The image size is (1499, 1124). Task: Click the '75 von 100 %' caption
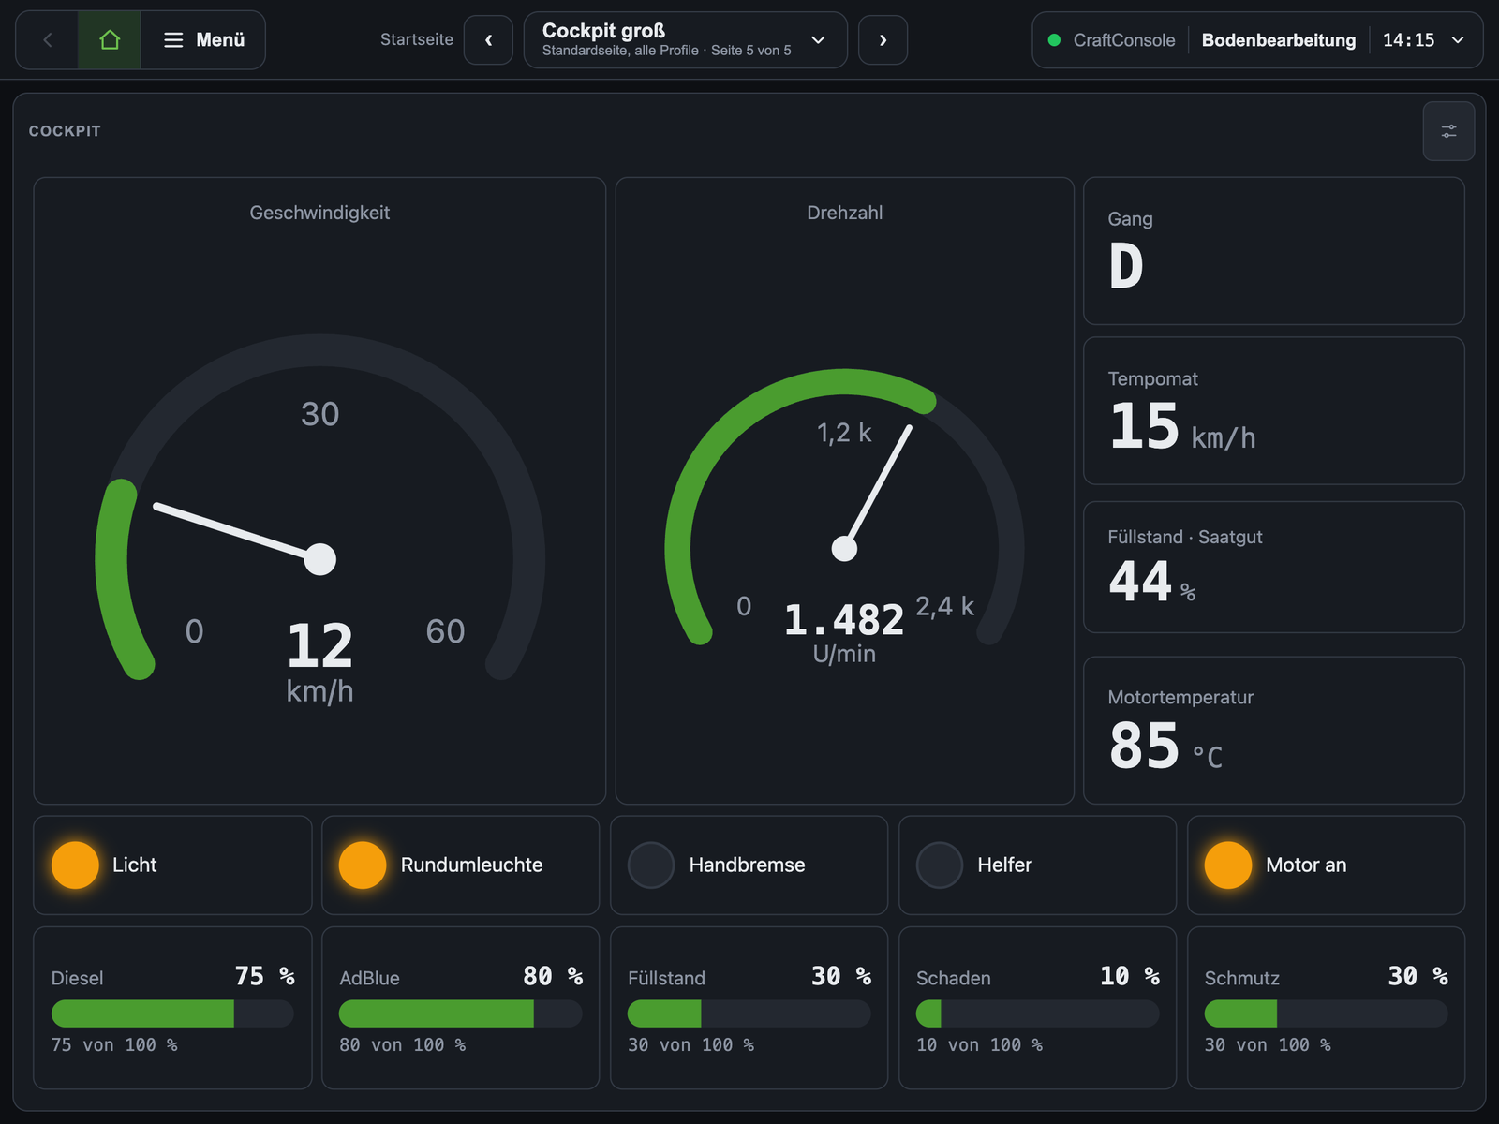[x=114, y=1045]
